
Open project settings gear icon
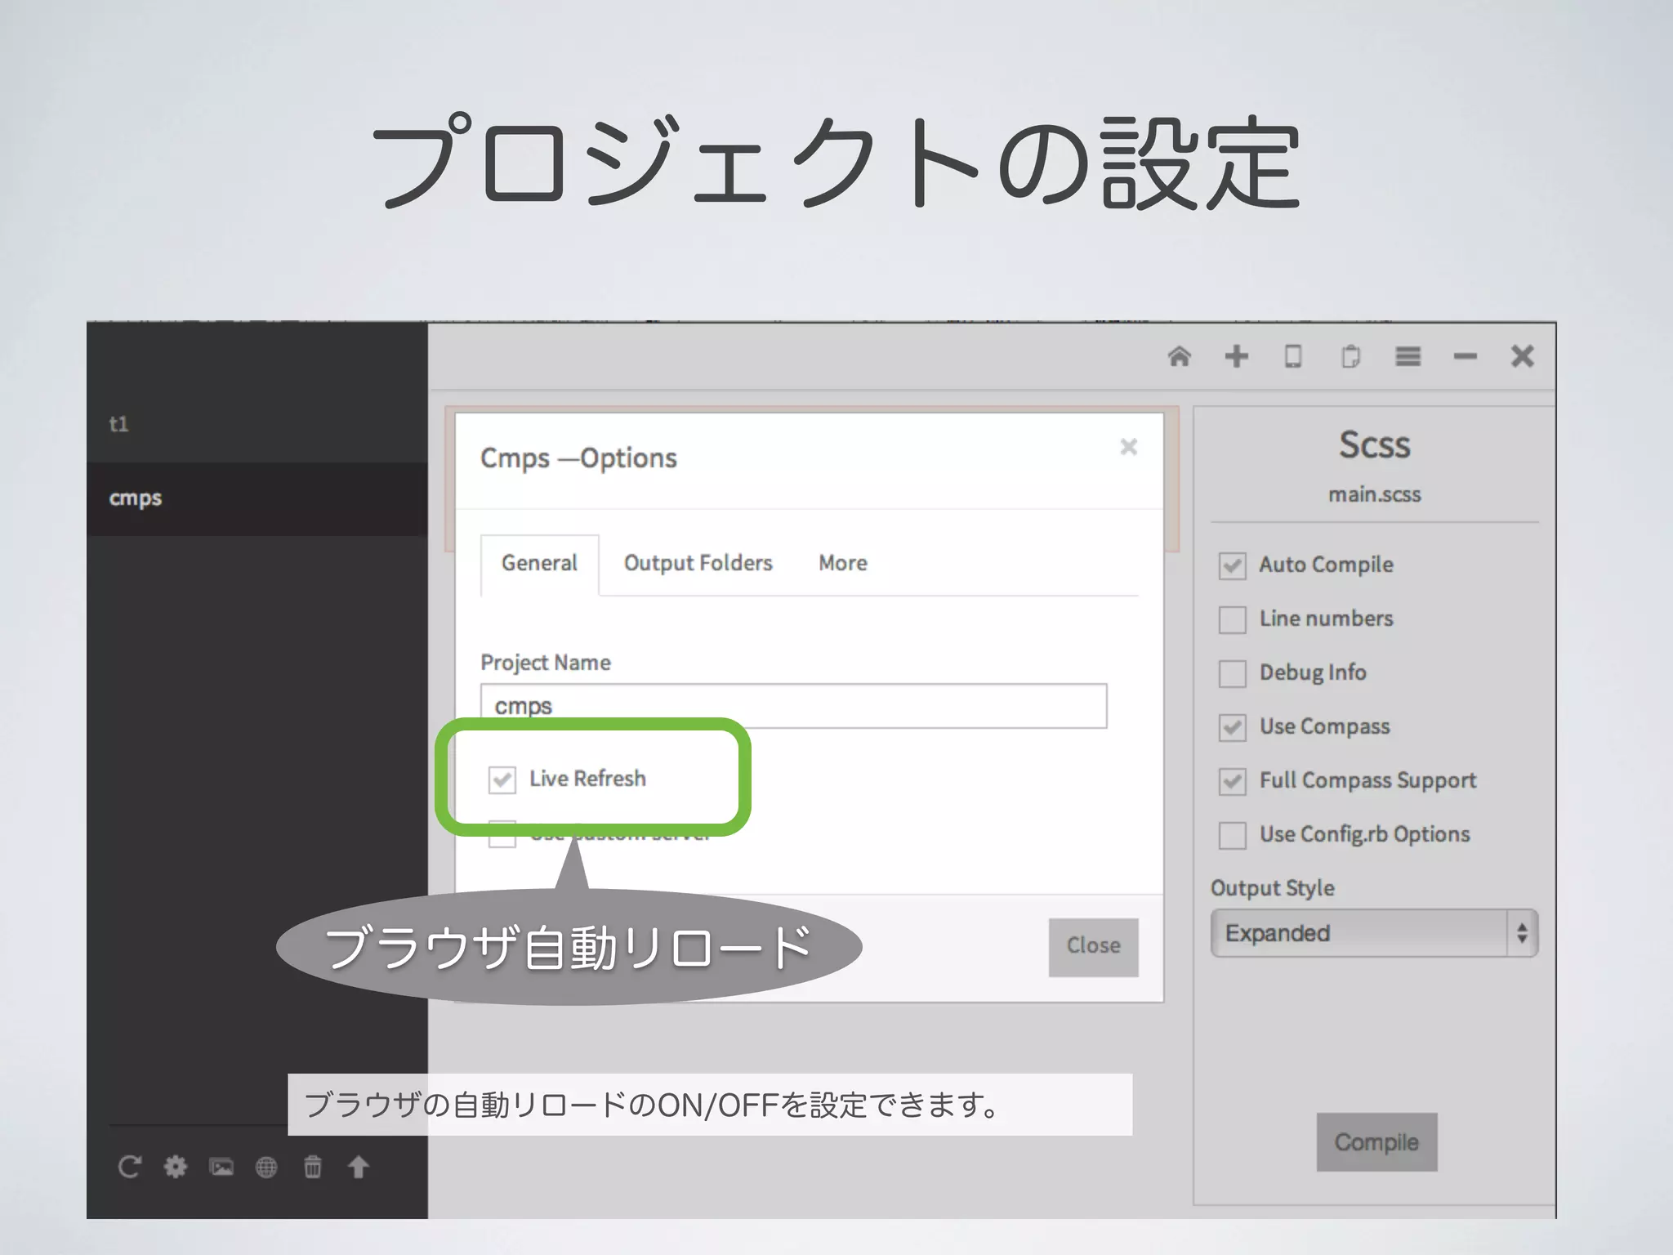pyautogui.click(x=175, y=1167)
